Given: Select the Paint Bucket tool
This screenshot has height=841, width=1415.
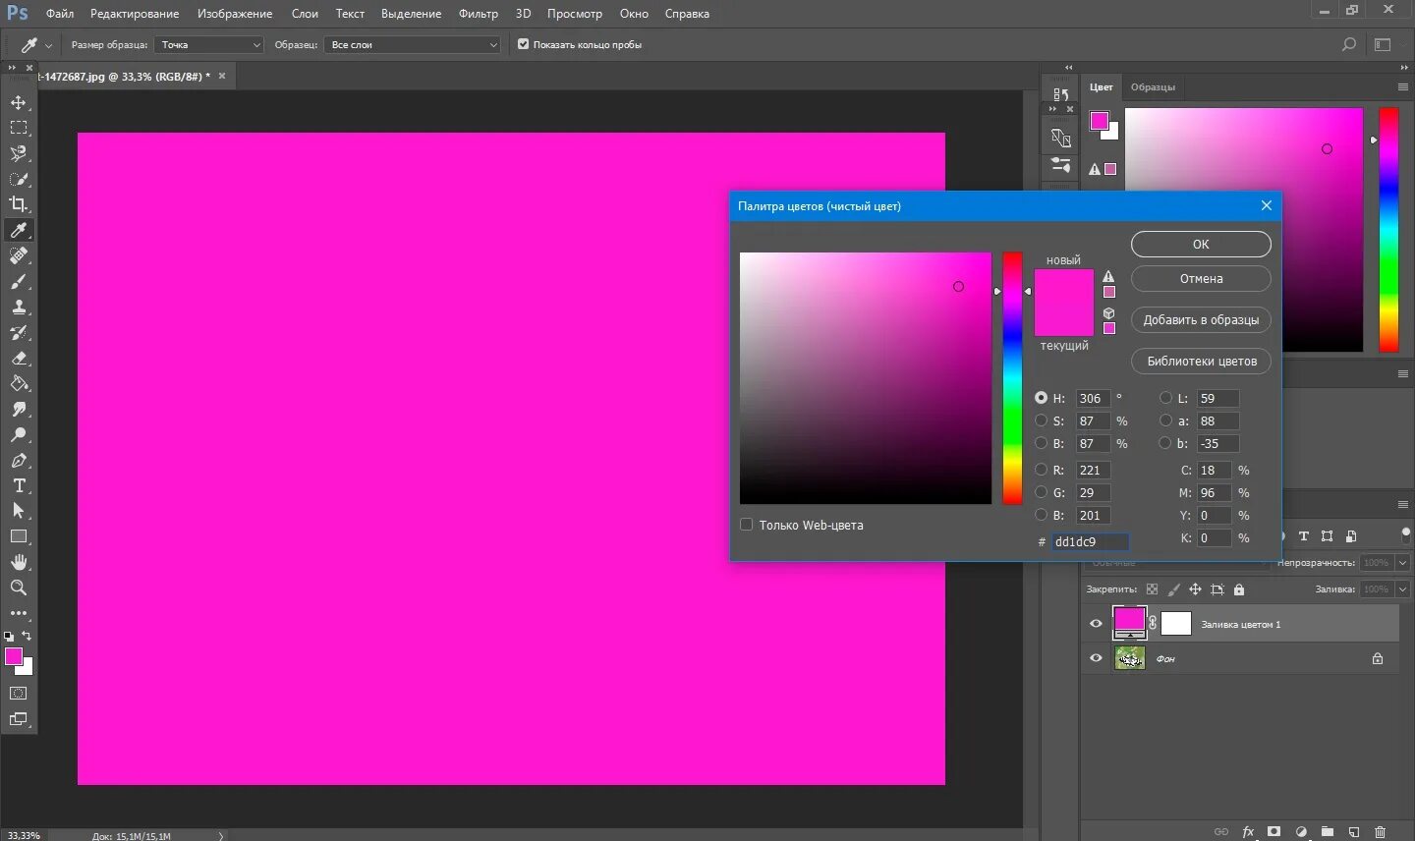Looking at the screenshot, I should click(x=19, y=383).
